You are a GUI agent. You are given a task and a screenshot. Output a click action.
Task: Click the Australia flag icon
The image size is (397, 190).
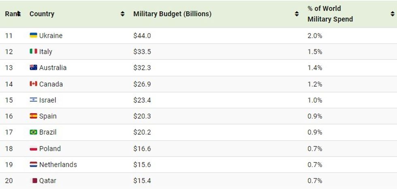pos(33,68)
